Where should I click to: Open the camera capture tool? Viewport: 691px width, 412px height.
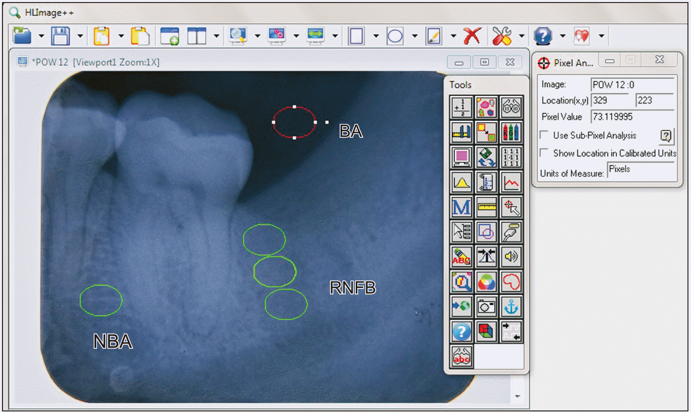[486, 307]
